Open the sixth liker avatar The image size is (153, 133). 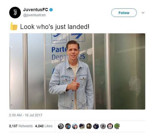[x=96, y=126]
